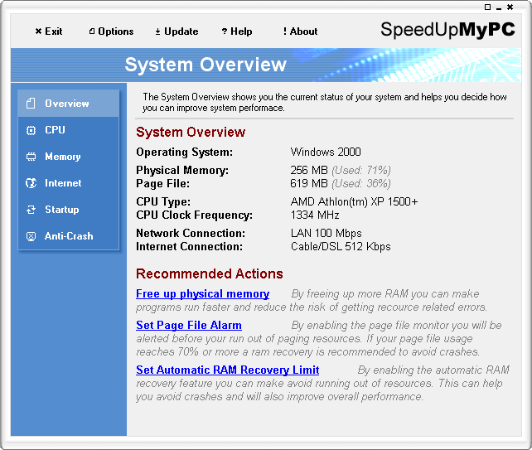Click the Cable/DSL 512 Kbps value
The height and width of the screenshot is (450, 532).
pos(341,247)
